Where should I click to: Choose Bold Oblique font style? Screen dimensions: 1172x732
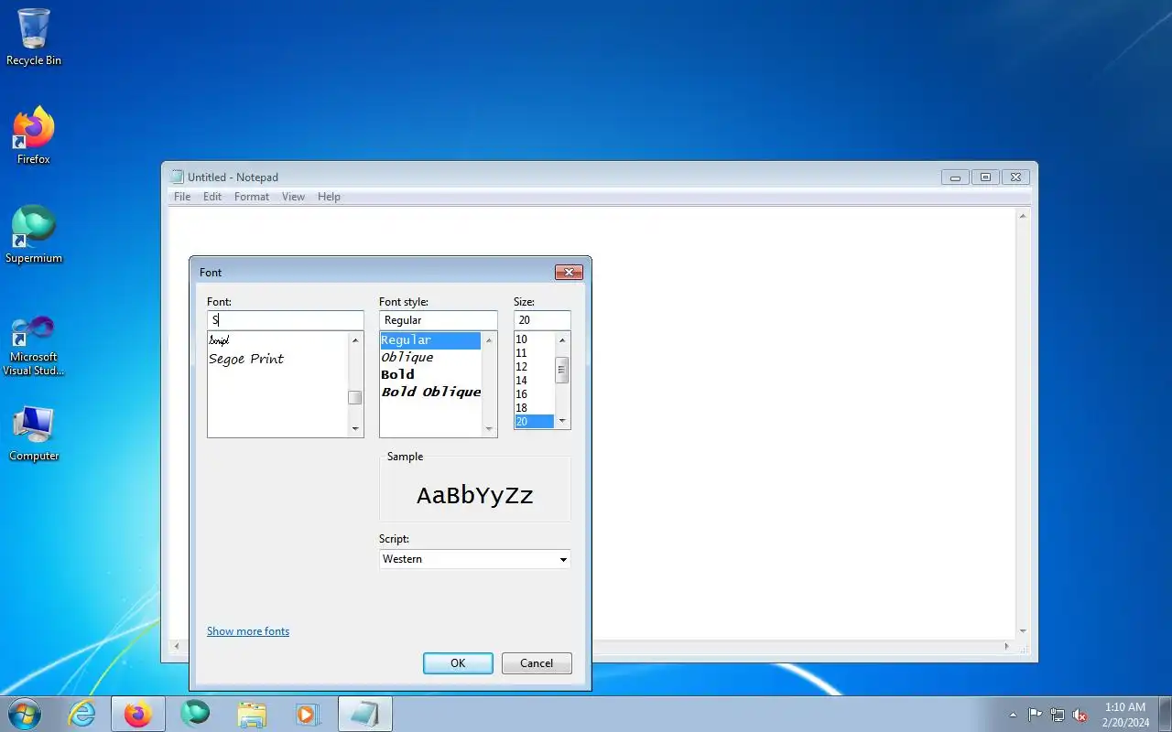430,392
